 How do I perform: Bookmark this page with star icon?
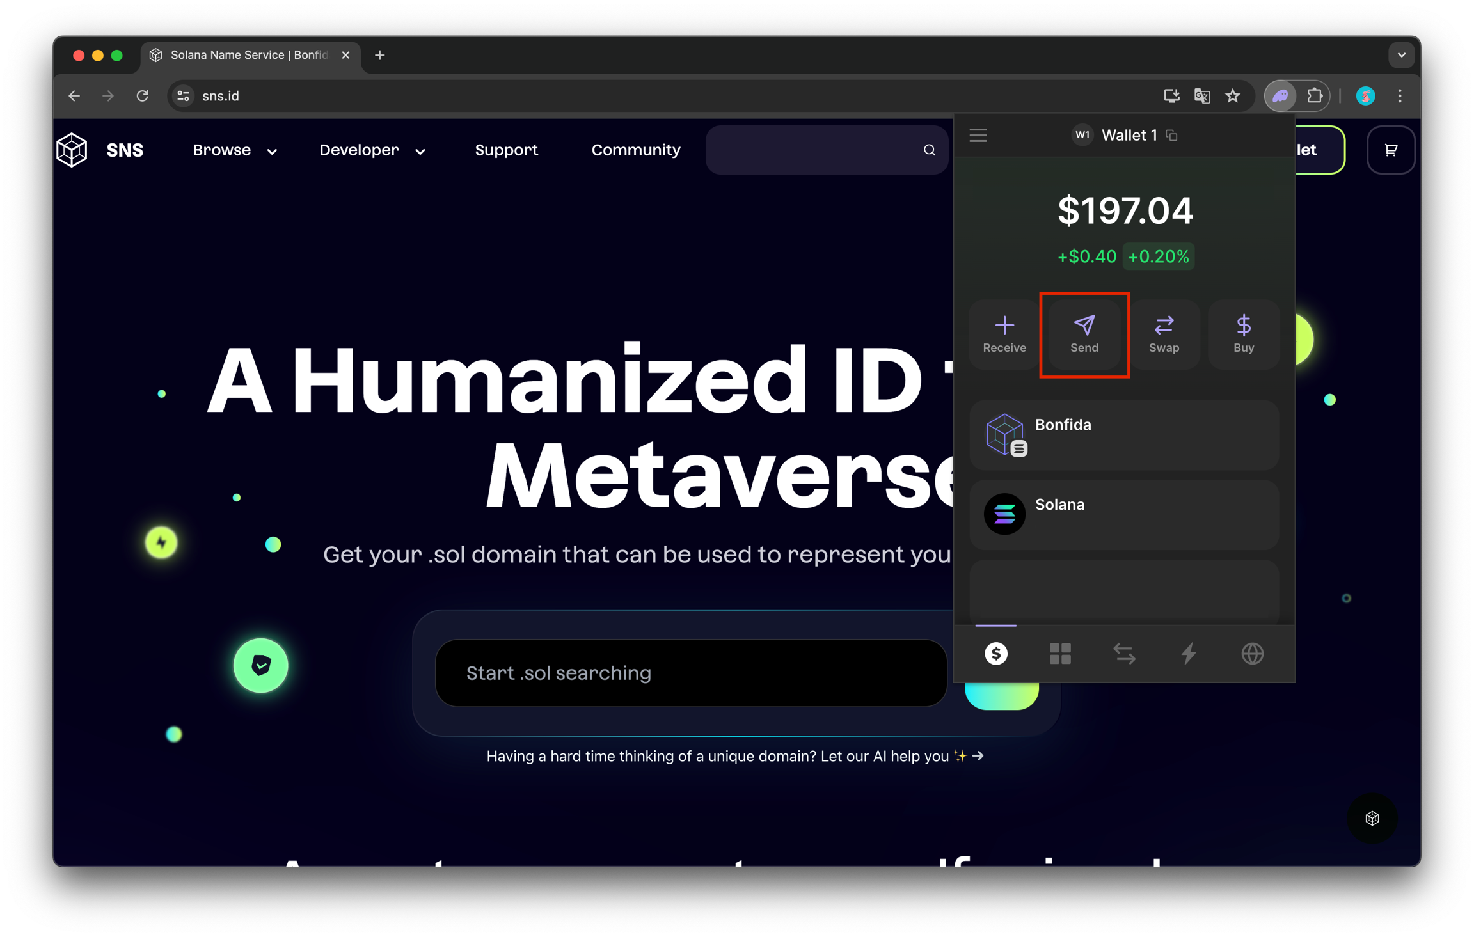(1232, 96)
